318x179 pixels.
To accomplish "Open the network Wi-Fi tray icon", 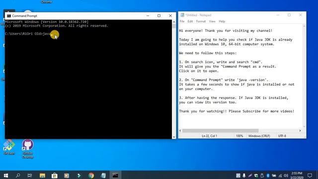I will 280,176.
